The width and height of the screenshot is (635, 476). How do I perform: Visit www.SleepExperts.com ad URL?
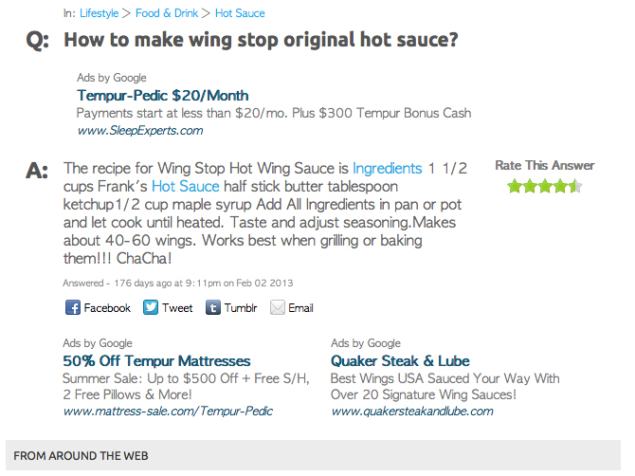(140, 130)
